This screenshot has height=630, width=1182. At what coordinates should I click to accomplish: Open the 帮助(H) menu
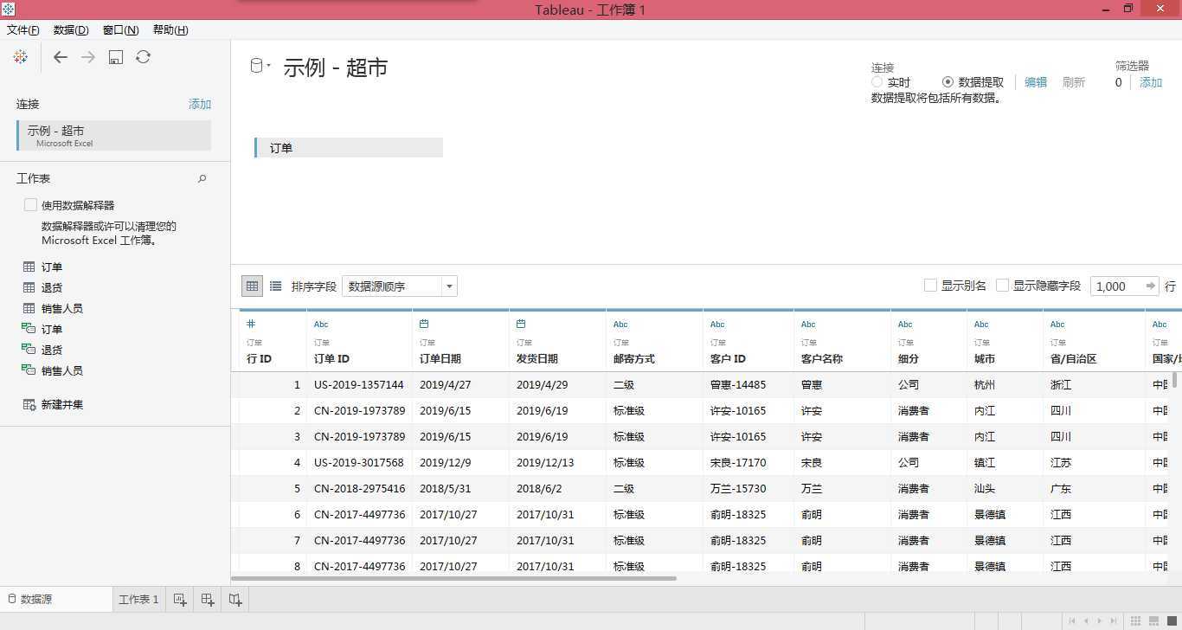click(170, 29)
